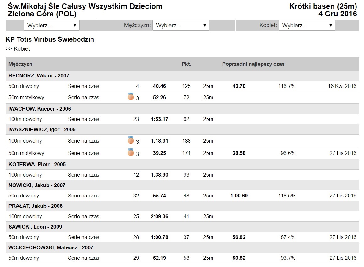Open the Kobiet Wybierz dropdown
This screenshot has height=267, width=364.
(x=307, y=26)
